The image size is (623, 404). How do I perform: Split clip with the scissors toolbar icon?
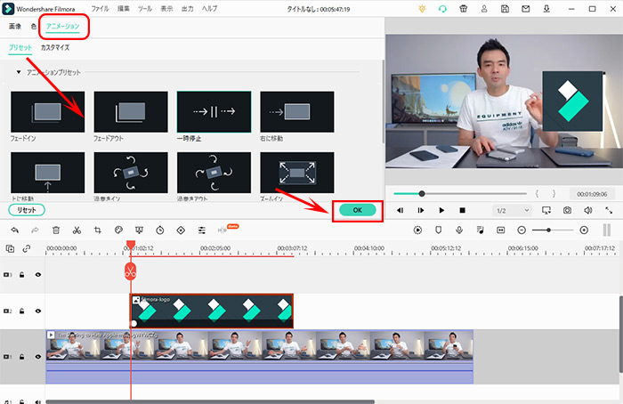pos(77,230)
